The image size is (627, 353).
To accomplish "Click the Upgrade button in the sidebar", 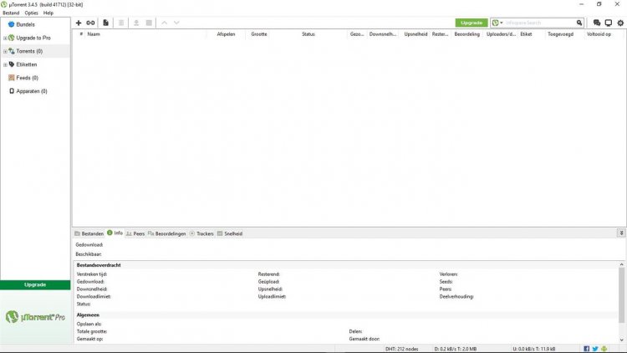I will tap(35, 284).
